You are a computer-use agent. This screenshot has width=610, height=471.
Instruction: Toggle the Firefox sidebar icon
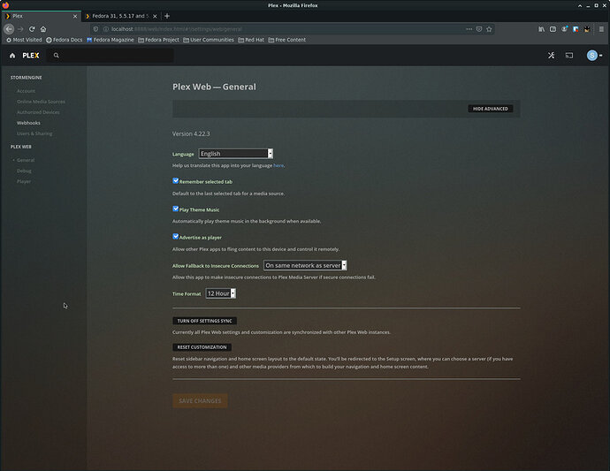pyautogui.click(x=553, y=29)
